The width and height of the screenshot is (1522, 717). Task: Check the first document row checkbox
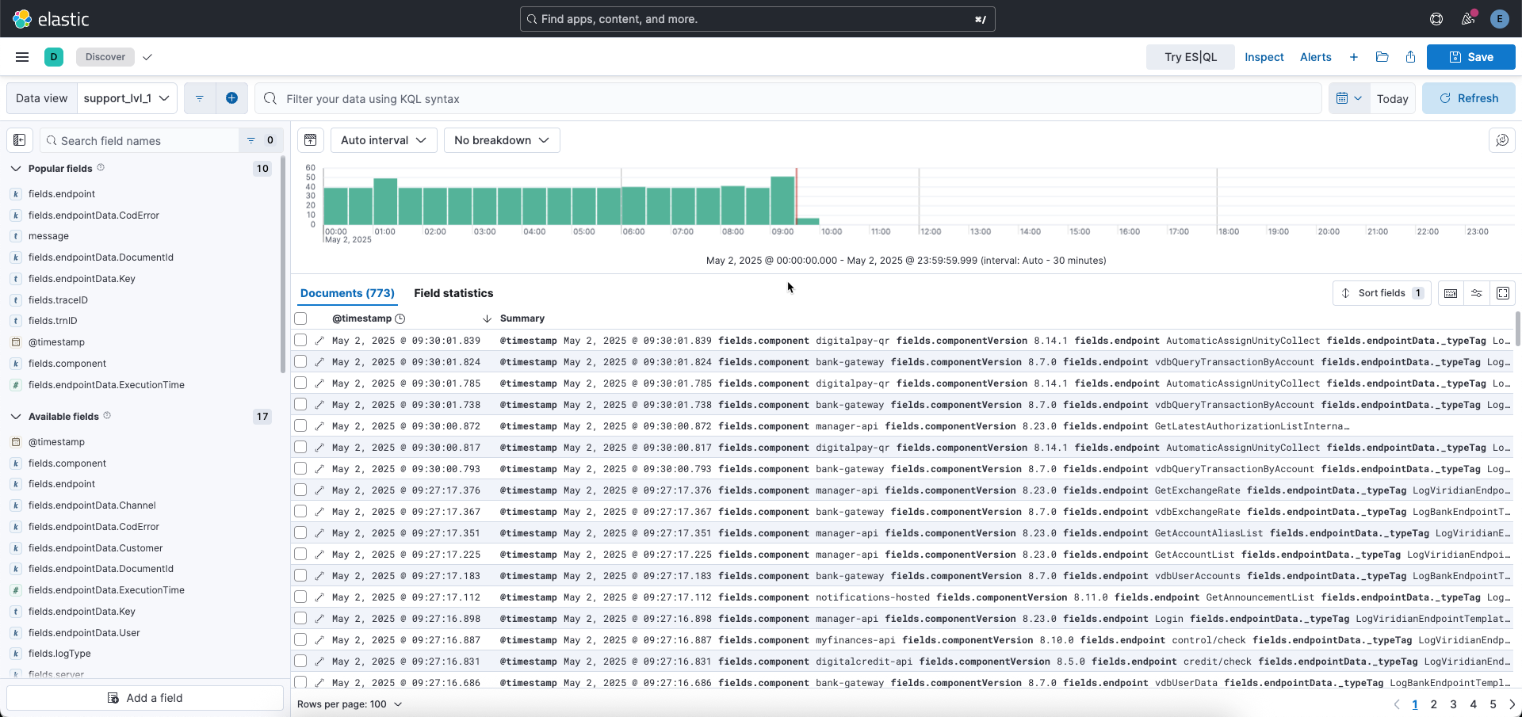click(x=300, y=340)
